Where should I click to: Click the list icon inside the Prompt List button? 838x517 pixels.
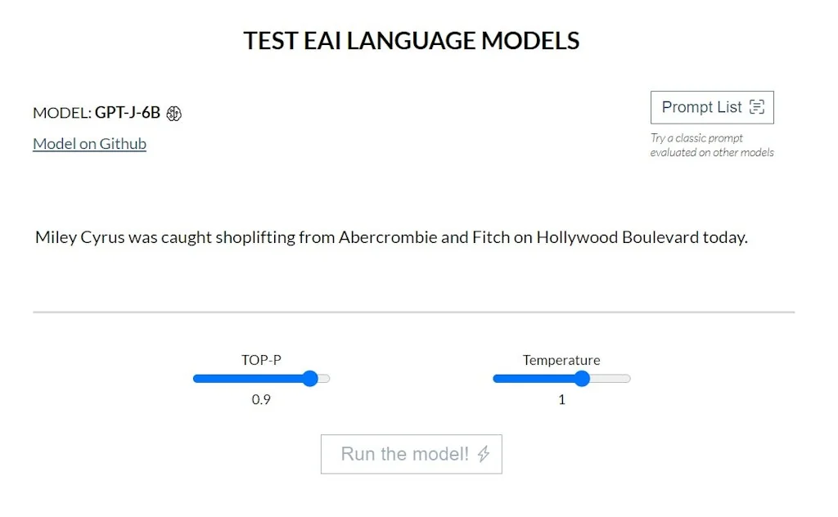point(757,107)
